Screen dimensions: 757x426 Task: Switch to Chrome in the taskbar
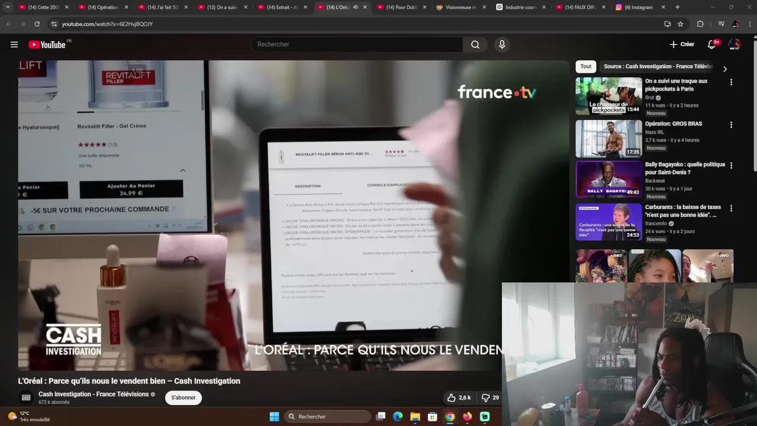450,417
